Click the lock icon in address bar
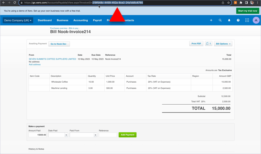 22,3
